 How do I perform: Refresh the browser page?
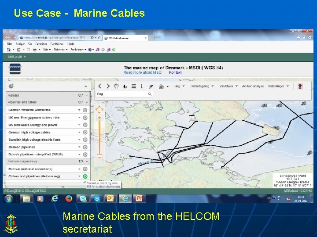[99, 37]
